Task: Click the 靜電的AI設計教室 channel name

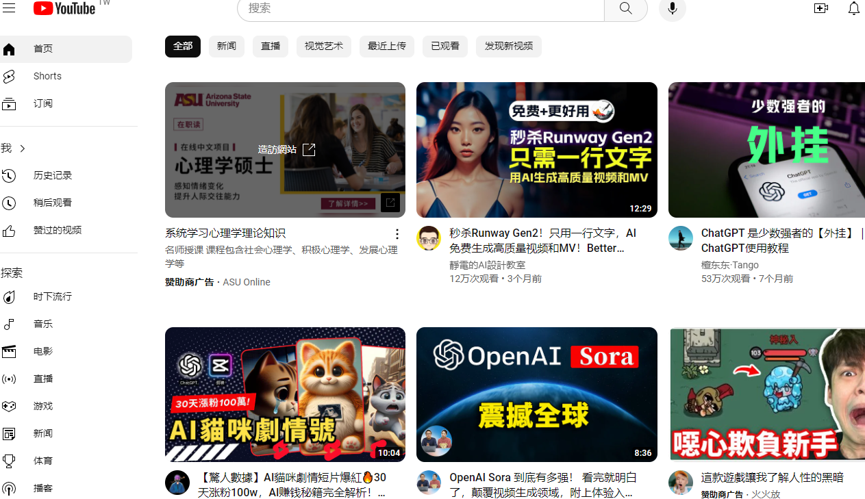Action: (x=488, y=265)
